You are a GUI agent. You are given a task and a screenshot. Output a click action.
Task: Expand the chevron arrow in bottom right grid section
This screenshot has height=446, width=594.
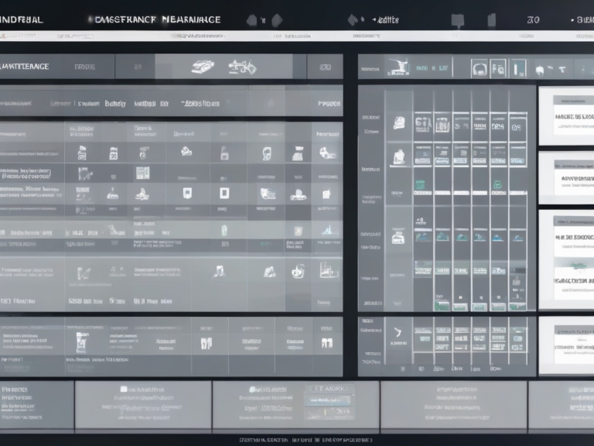click(x=397, y=331)
